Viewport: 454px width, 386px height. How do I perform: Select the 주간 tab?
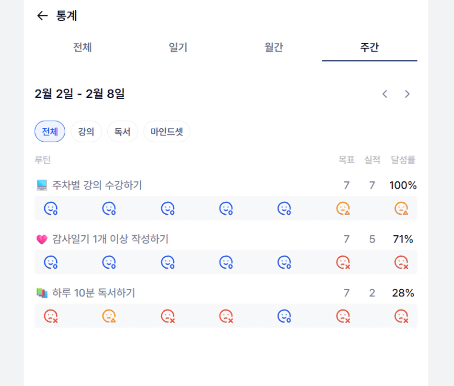click(x=369, y=48)
